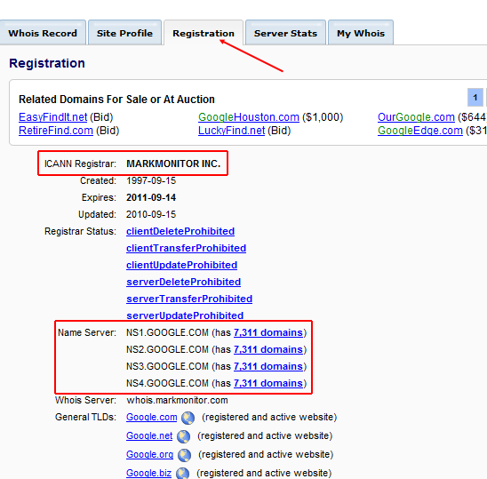Click globe icon next to Google.com
Screen dimensions: 487x479
click(x=188, y=418)
